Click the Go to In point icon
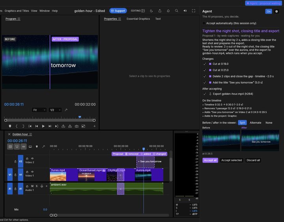The height and width of the screenshot is (222, 284). coord(30,126)
